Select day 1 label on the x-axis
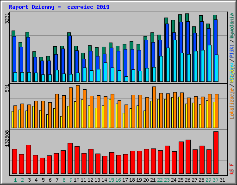Image resolution: width=237 pixels, height=185 pixels. click(15, 180)
